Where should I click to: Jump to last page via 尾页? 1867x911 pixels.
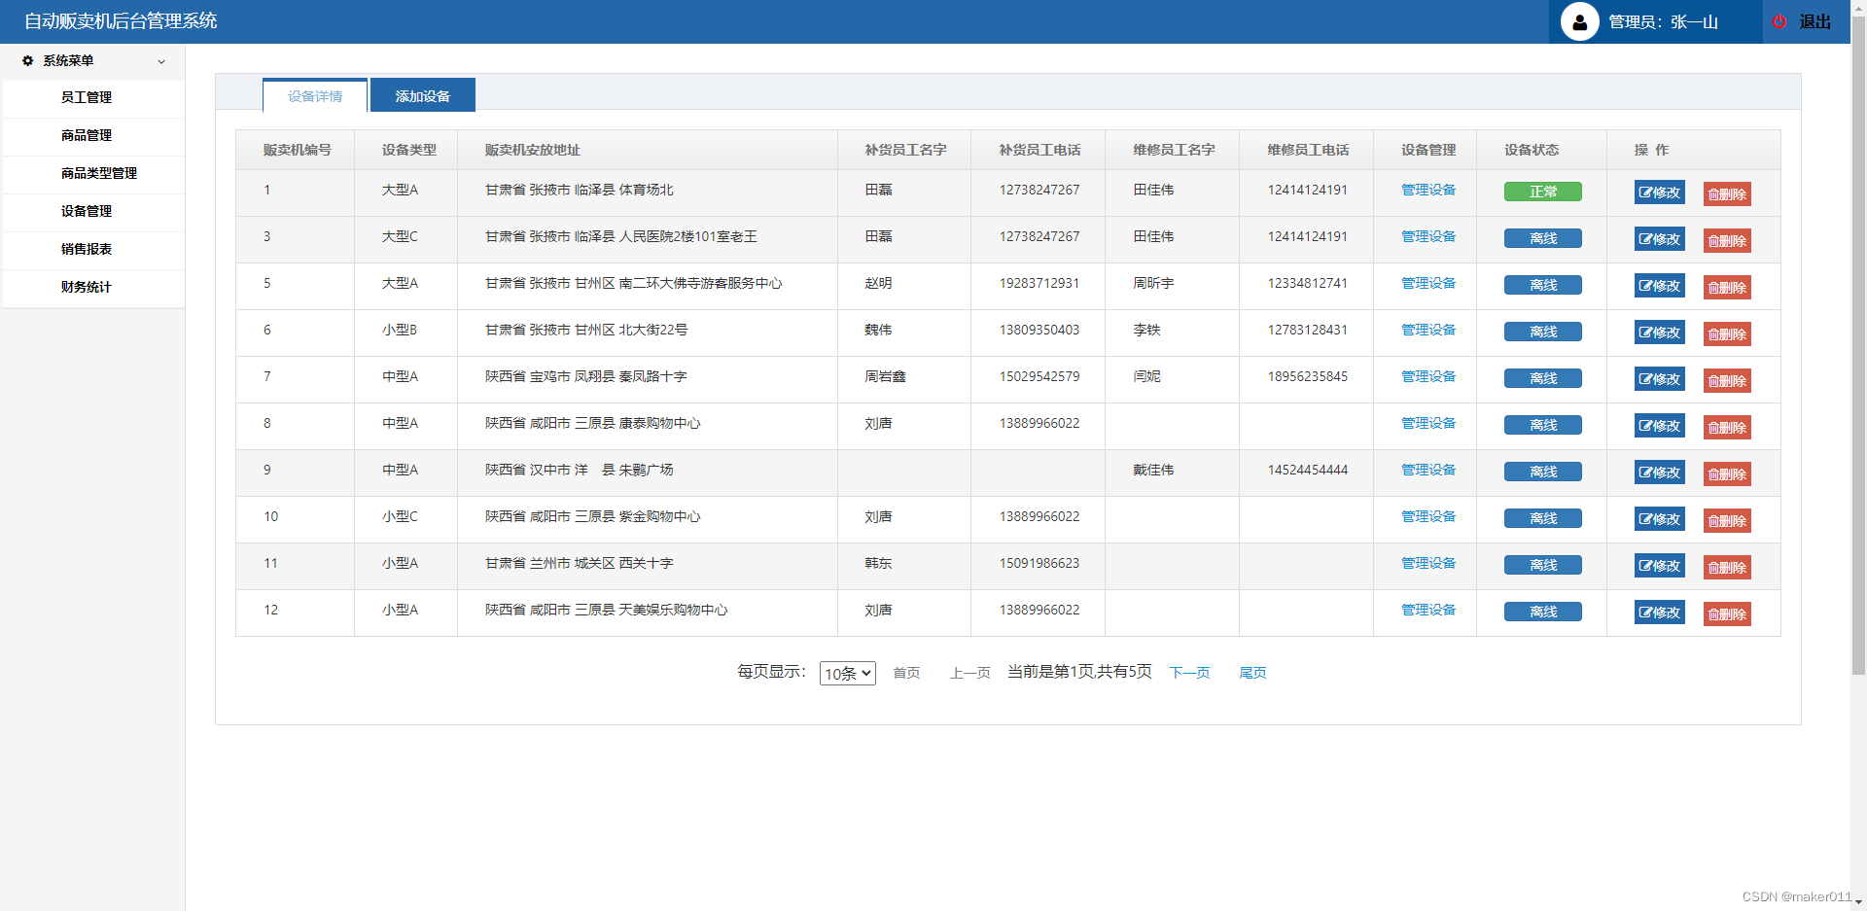(x=1252, y=673)
